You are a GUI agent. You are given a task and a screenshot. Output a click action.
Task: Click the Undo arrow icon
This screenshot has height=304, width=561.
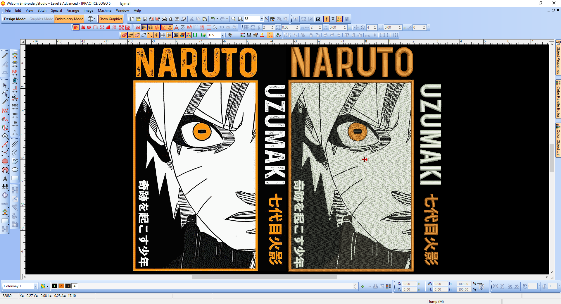pos(213,19)
